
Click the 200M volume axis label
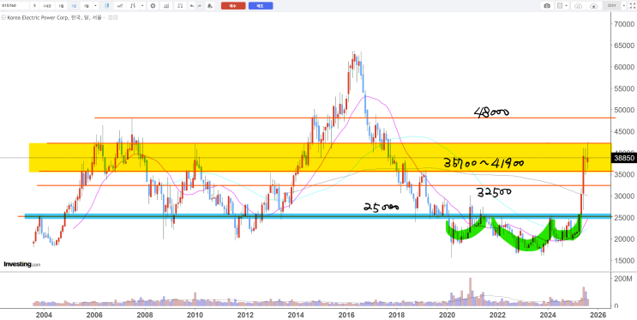pyautogui.click(x=623, y=279)
